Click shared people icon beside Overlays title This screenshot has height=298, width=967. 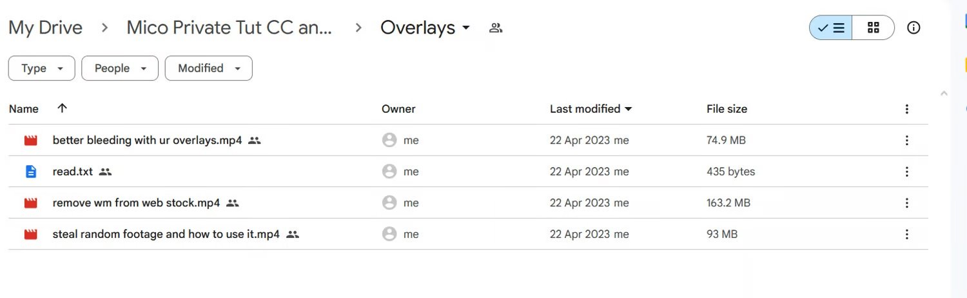click(496, 28)
